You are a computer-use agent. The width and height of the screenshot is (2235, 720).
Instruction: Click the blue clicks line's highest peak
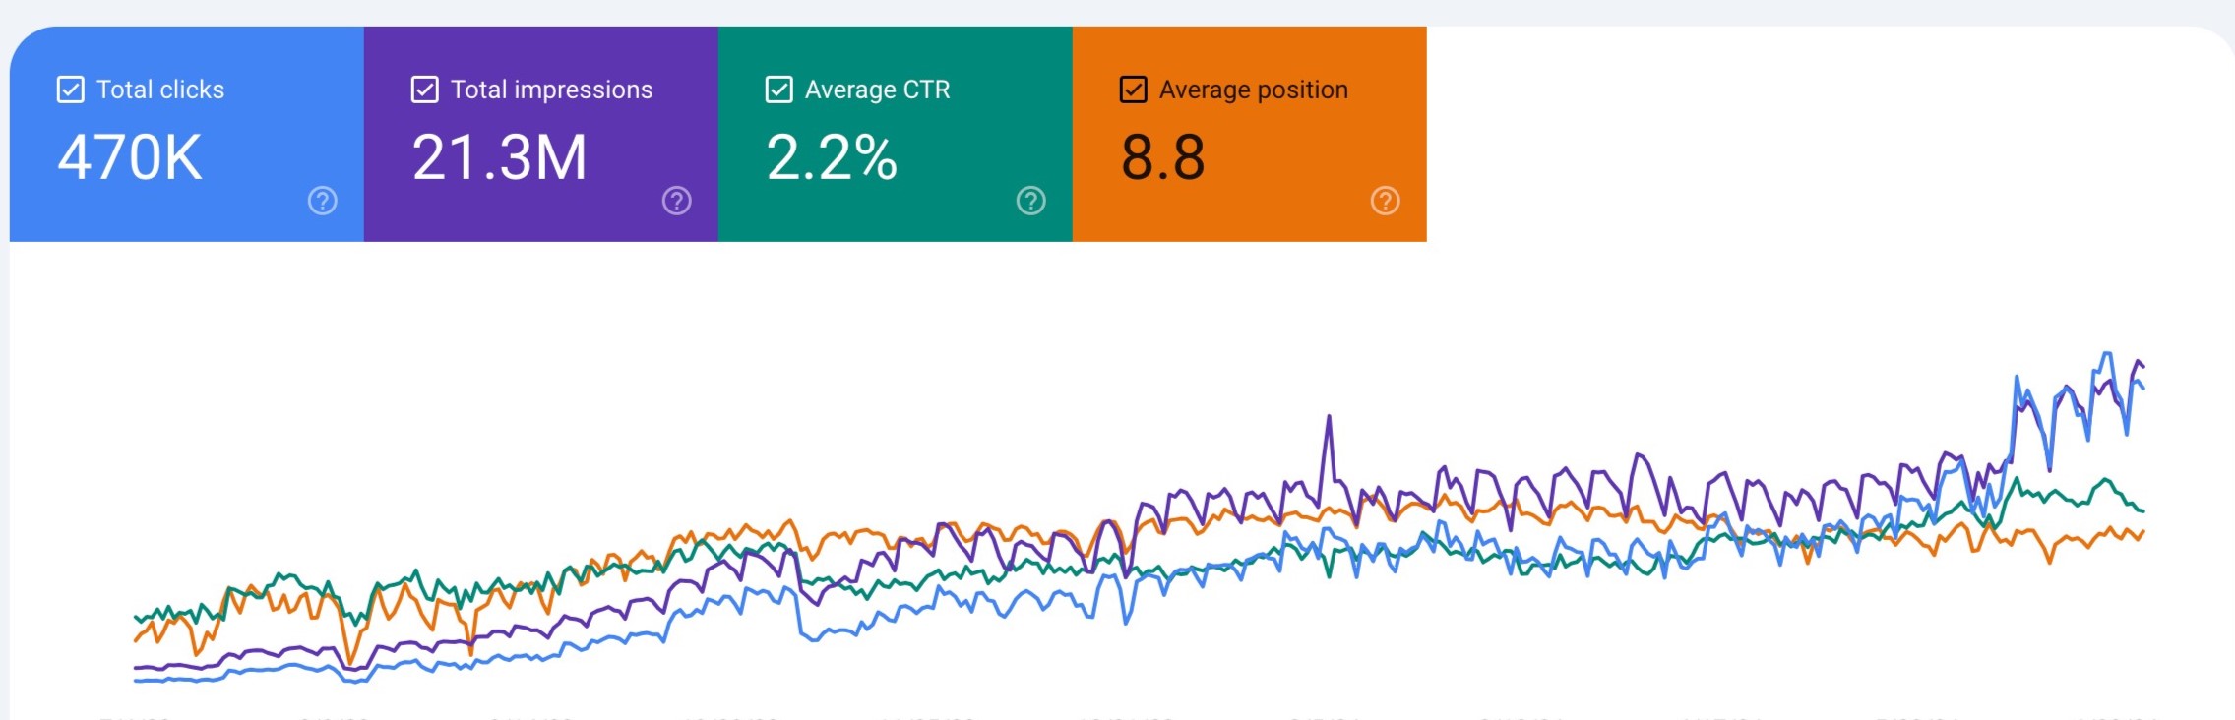(2106, 354)
